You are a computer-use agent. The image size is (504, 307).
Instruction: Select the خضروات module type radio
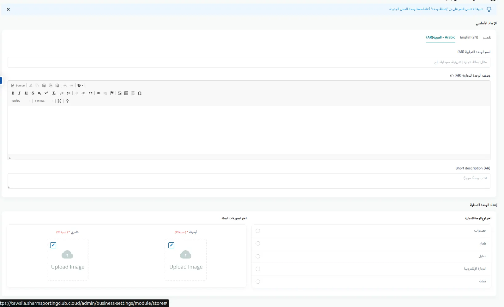(x=258, y=231)
